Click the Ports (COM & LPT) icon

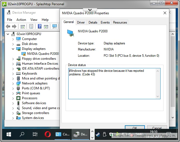(18, 88)
